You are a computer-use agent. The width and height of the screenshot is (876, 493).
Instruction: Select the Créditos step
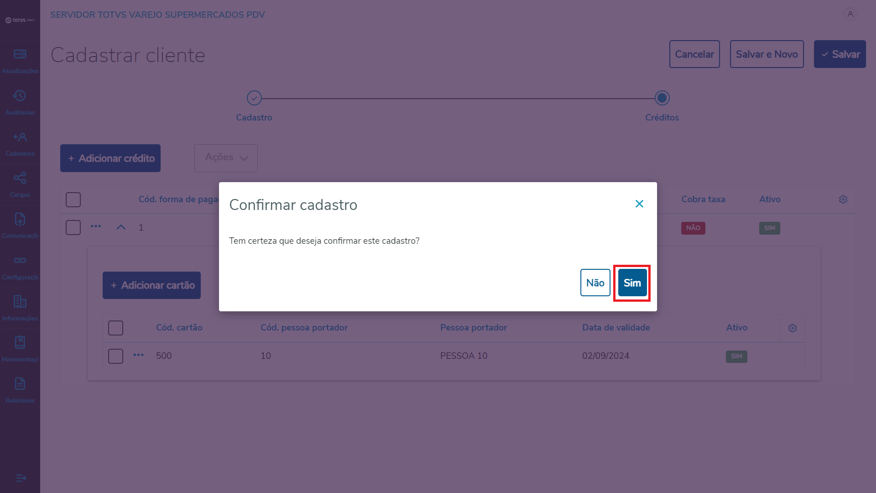click(x=662, y=98)
